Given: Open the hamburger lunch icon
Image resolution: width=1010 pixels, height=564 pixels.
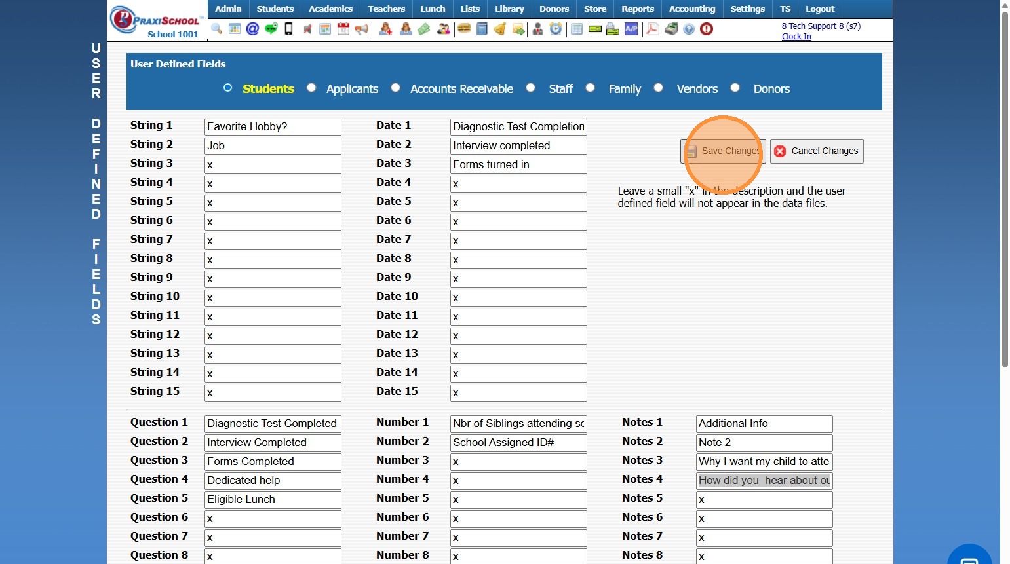Looking at the screenshot, I should [464, 29].
